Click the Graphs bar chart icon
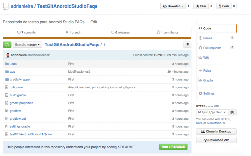 [200, 80]
